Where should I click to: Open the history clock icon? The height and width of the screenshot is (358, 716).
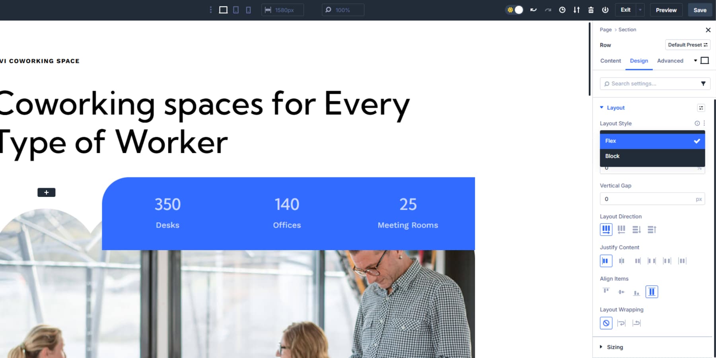pos(562,10)
